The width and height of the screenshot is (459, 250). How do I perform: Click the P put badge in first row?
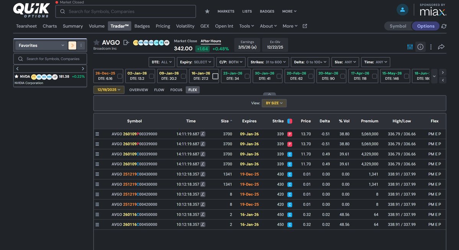pyautogui.click(x=289, y=134)
